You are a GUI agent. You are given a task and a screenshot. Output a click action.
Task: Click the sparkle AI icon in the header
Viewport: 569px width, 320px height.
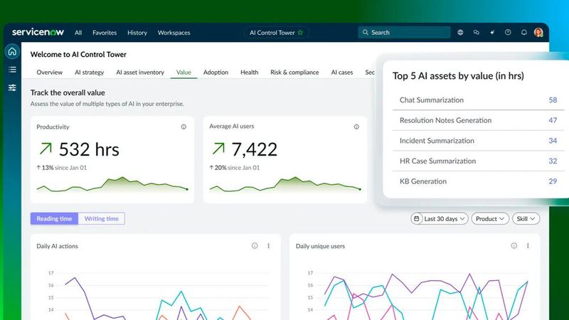click(492, 32)
